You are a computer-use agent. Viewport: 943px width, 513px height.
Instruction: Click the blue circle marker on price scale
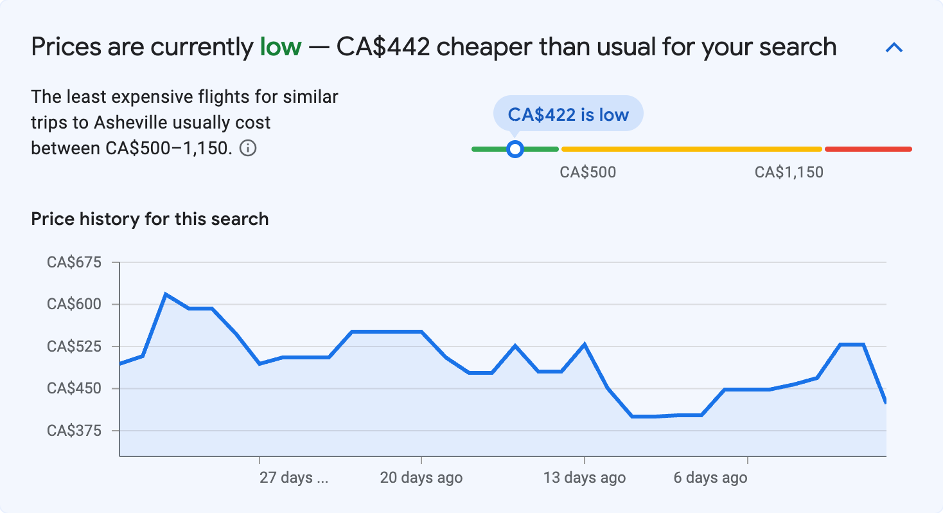click(x=515, y=149)
